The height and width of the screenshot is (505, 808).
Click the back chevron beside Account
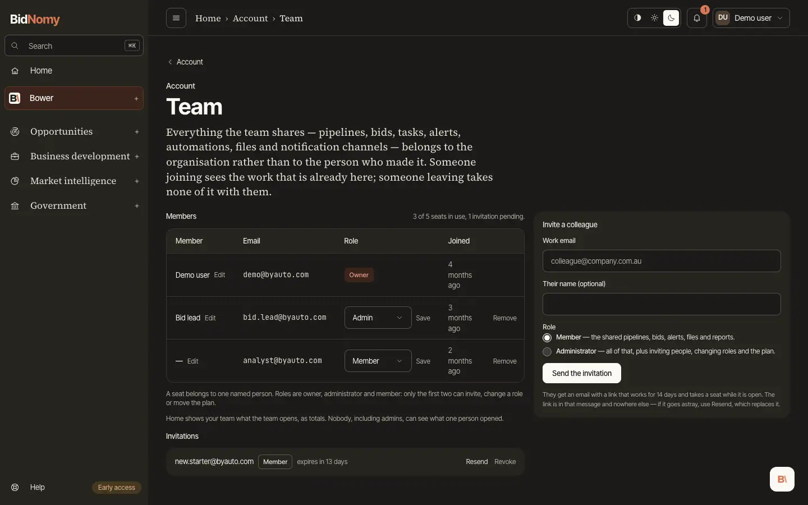point(170,62)
